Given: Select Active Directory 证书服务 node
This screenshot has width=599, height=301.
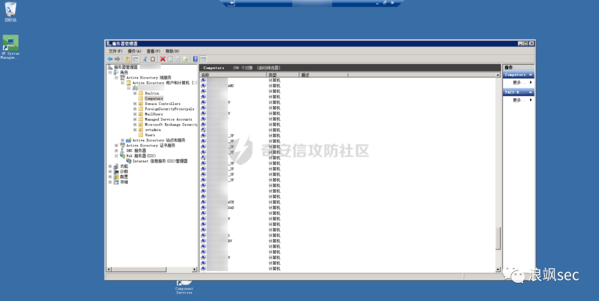Looking at the screenshot, I should (151, 146).
